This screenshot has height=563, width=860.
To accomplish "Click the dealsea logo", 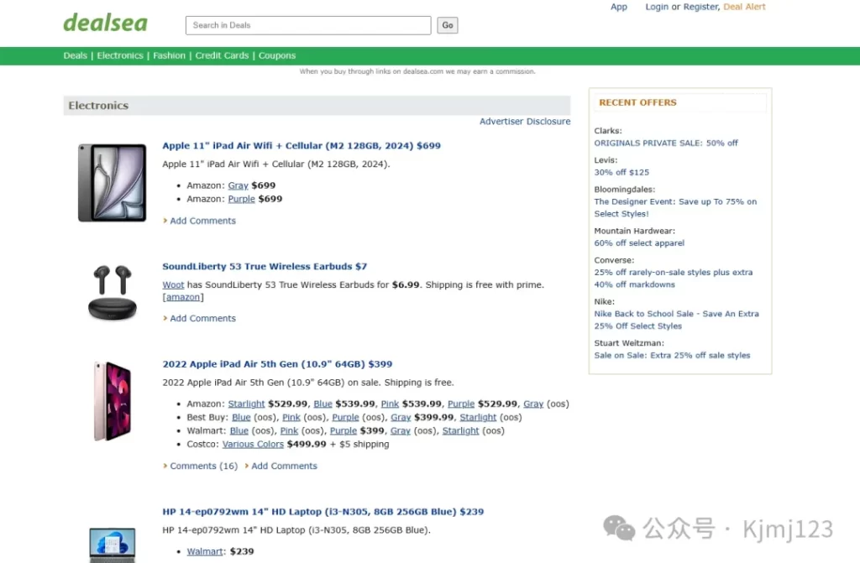I will click(105, 23).
